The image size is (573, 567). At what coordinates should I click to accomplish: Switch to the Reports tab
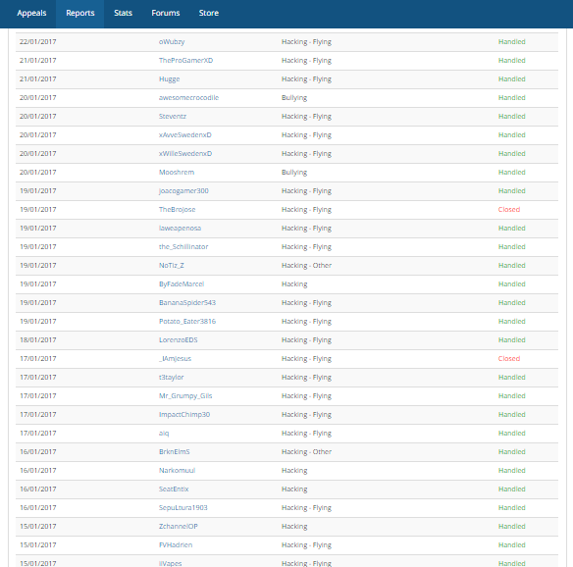click(x=80, y=13)
